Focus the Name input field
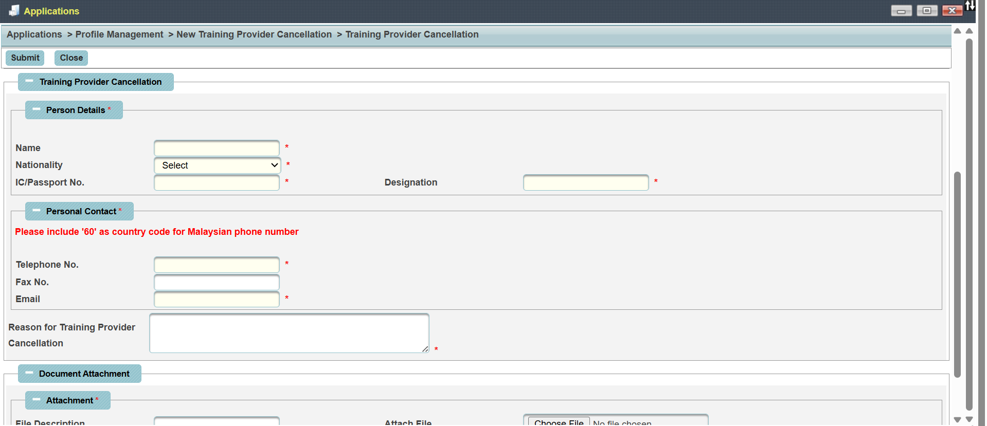987x426 pixels. [x=217, y=149]
